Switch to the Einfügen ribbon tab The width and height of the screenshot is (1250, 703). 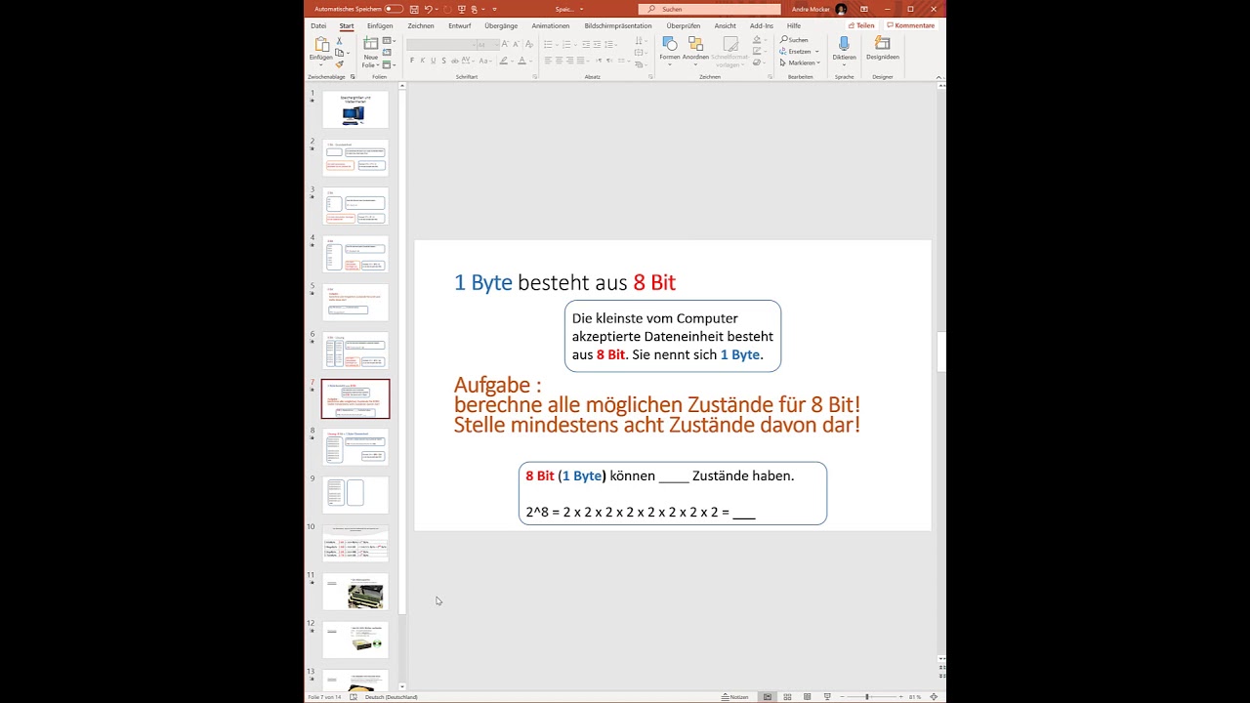tap(380, 25)
